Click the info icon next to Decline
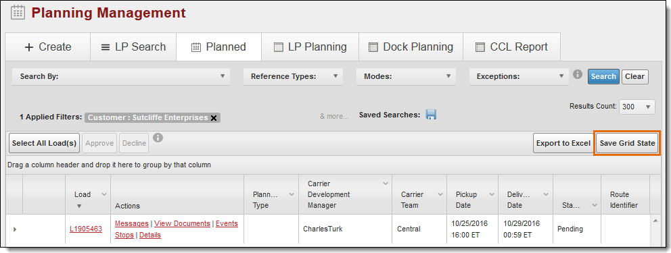671x253 pixels. 158,138
